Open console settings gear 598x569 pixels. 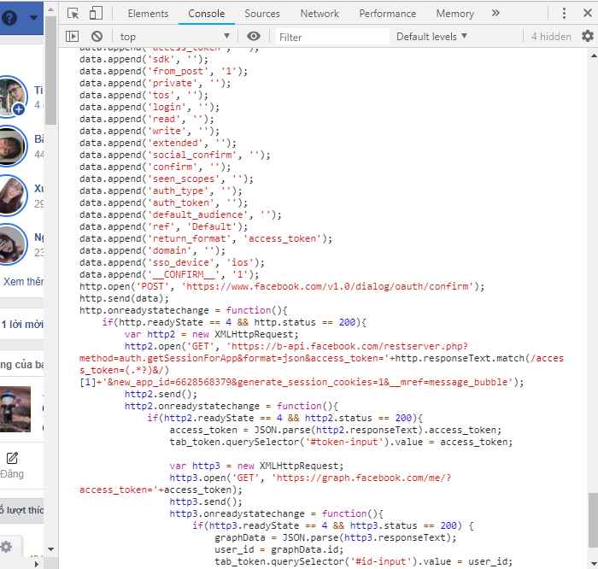point(588,36)
